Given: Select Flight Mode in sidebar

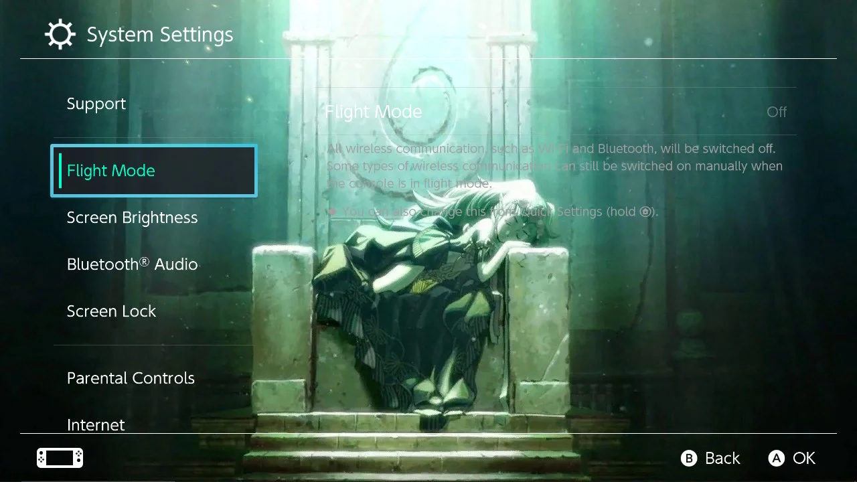Looking at the screenshot, I should point(153,171).
